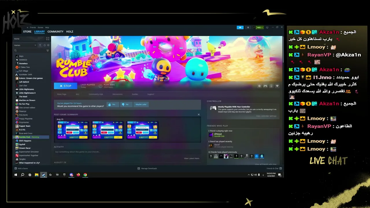Open the Help menu

47,27
